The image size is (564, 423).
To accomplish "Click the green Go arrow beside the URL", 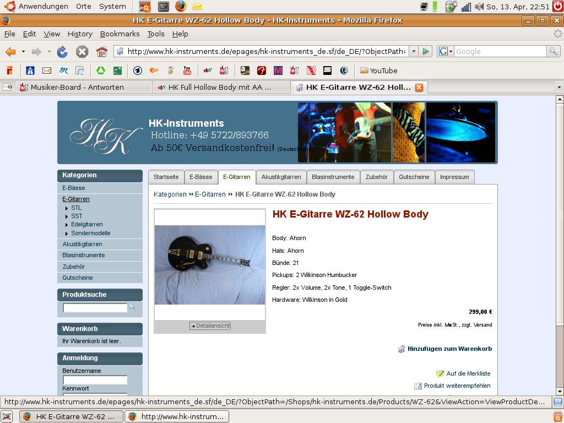I will (426, 51).
